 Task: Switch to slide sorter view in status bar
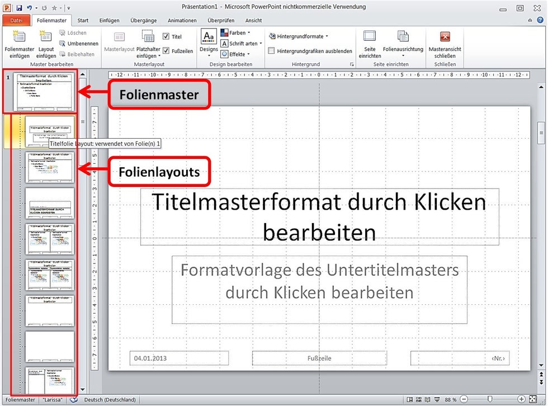pos(418,399)
